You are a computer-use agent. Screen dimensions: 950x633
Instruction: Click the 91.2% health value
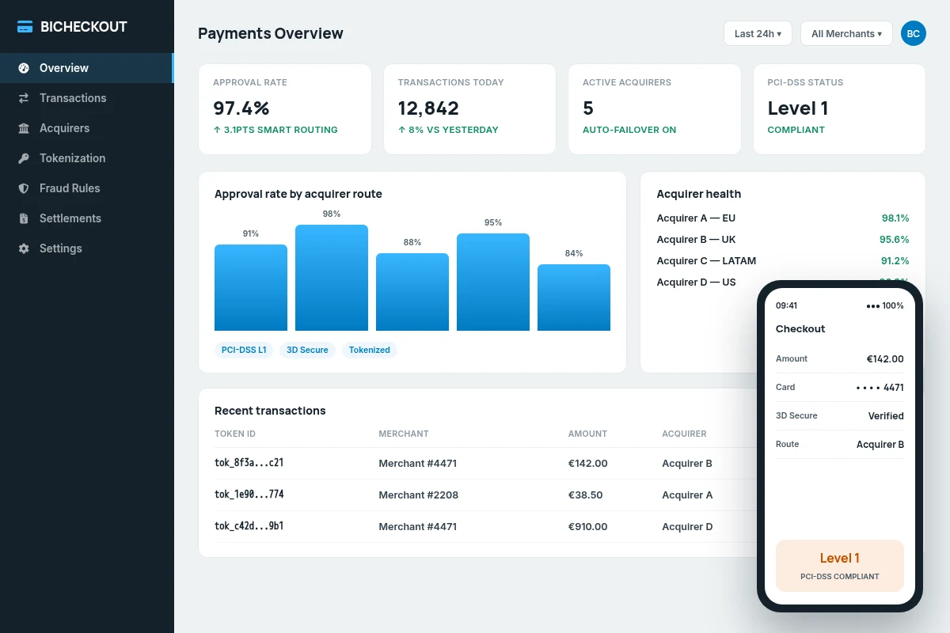click(895, 261)
